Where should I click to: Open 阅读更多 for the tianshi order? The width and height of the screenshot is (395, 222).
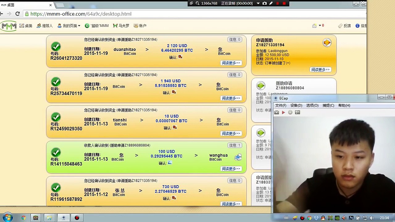coord(231,134)
